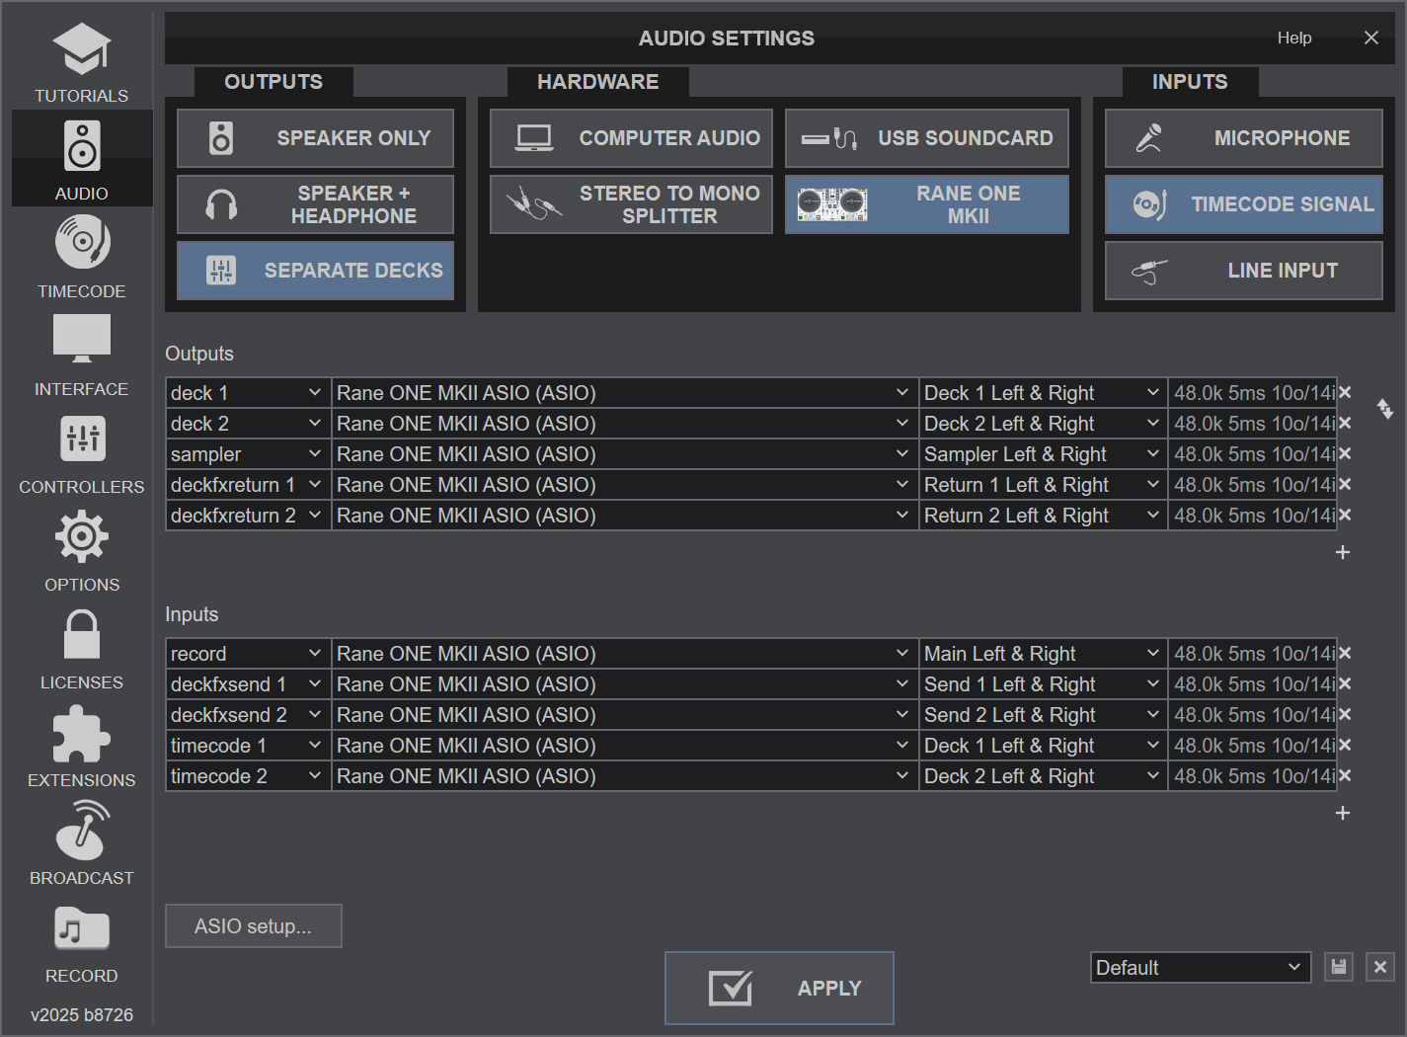Open the Main Left & Right channel dropdown
The image size is (1407, 1037).
[1042, 654]
